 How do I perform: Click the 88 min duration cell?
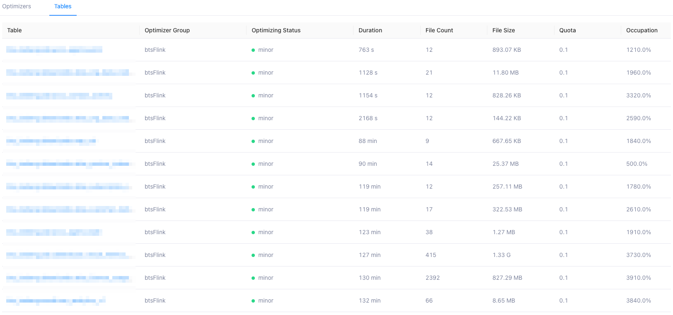click(x=368, y=141)
